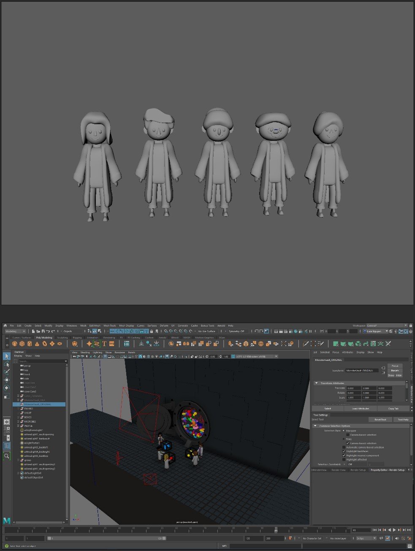Activate the Rotate tool in toolbox
Screen dimensions: 415x551
click(7, 387)
